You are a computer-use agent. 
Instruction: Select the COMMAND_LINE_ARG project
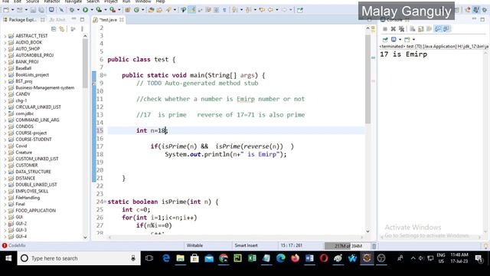tap(38, 120)
